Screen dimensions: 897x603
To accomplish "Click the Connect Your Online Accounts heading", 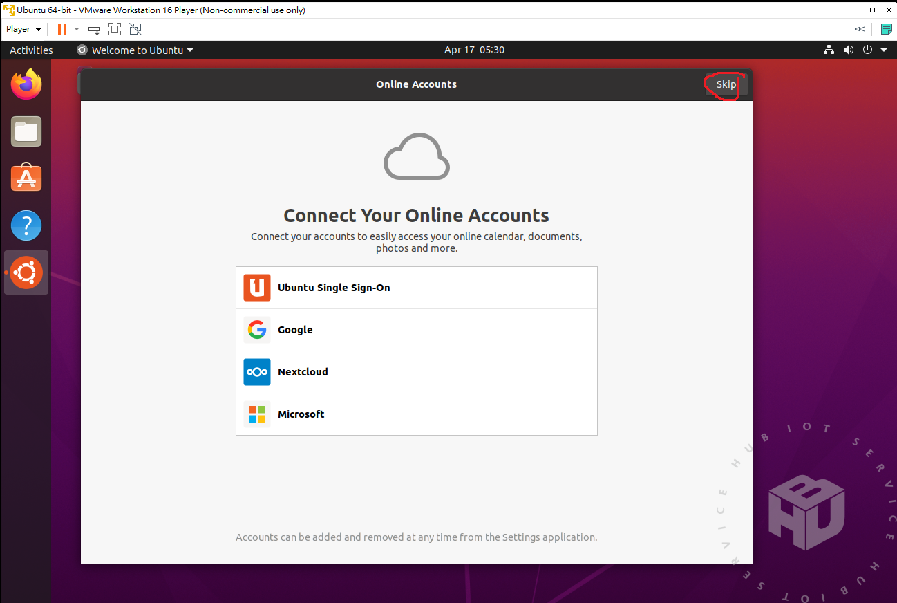I will [417, 215].
